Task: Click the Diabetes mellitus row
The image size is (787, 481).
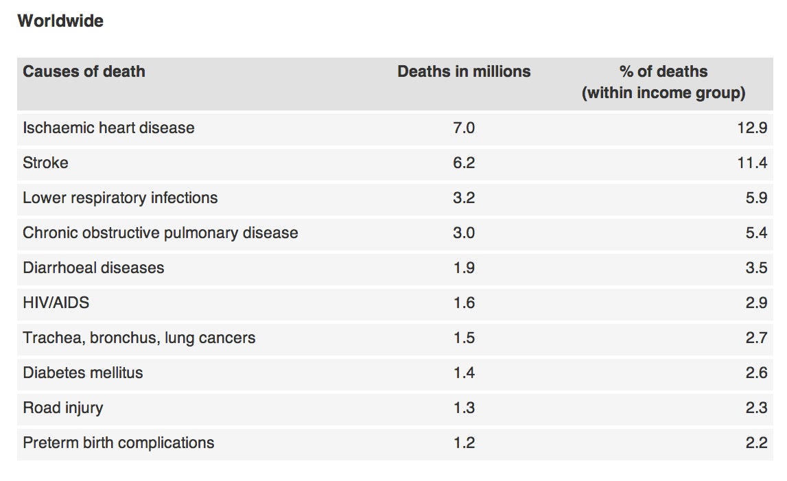Action: pyautogui.click(x=395, y=373)
